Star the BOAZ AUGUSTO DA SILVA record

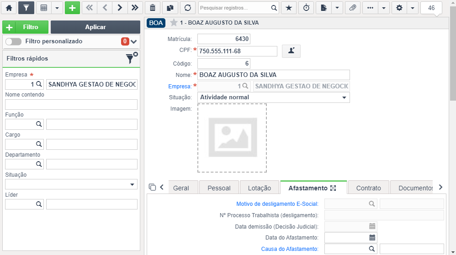[174, 23]
